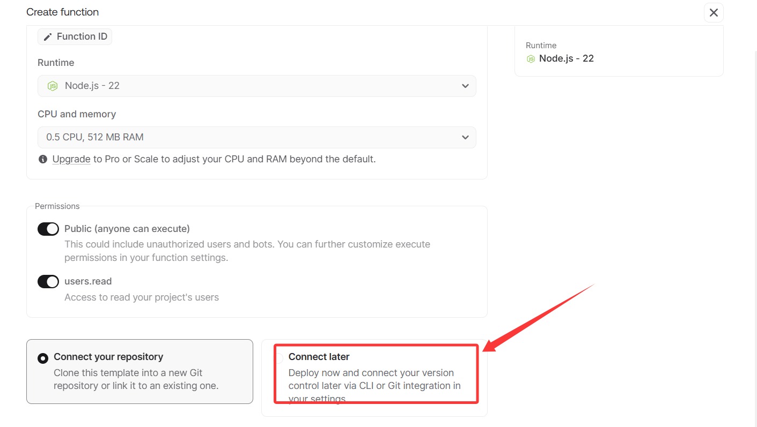Choose the Connect later radio option

(278, 358)
